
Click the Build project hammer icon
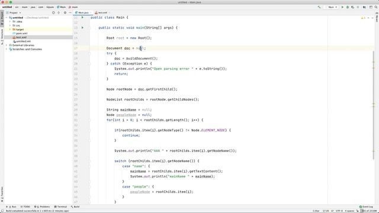coord(319,7)
